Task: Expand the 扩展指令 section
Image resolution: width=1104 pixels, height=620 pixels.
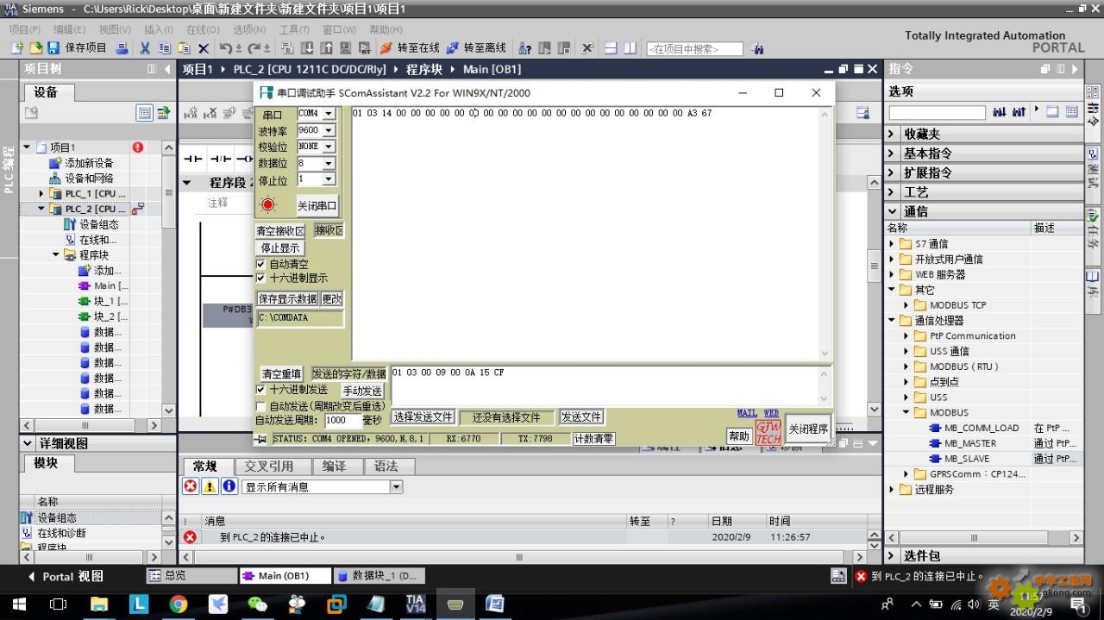Action: click(x=892, y=172)
